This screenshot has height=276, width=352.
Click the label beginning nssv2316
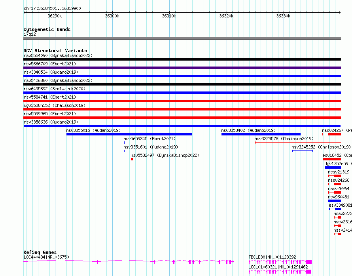tap(343, 222)
